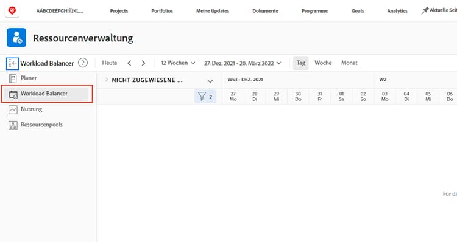Click the Planer sidebar icon
This screenshot has width=457, height=242.
13,78
